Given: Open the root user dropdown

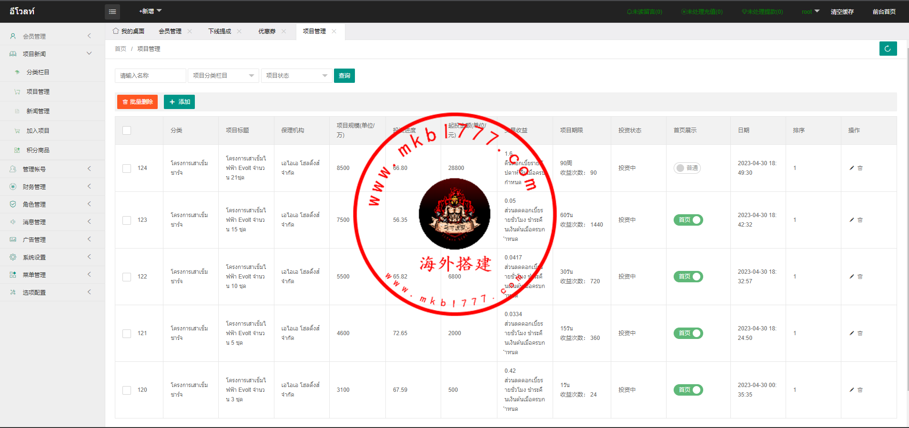Looking at the screenshot, I should point(810,12).
